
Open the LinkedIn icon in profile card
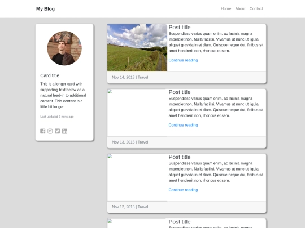64,131
